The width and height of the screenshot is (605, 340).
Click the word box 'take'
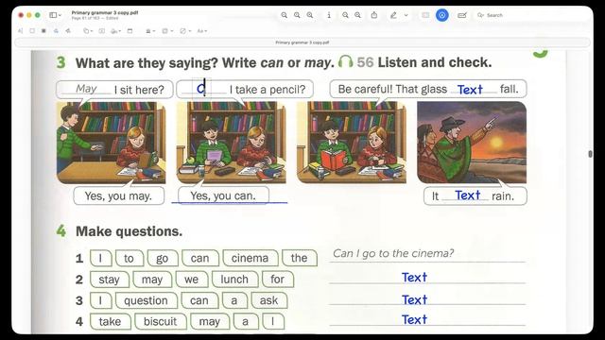pyautogui.click(x=110, y=321)
